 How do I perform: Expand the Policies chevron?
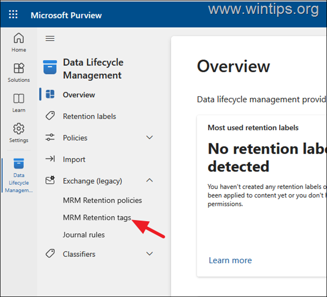click(150, 137)
